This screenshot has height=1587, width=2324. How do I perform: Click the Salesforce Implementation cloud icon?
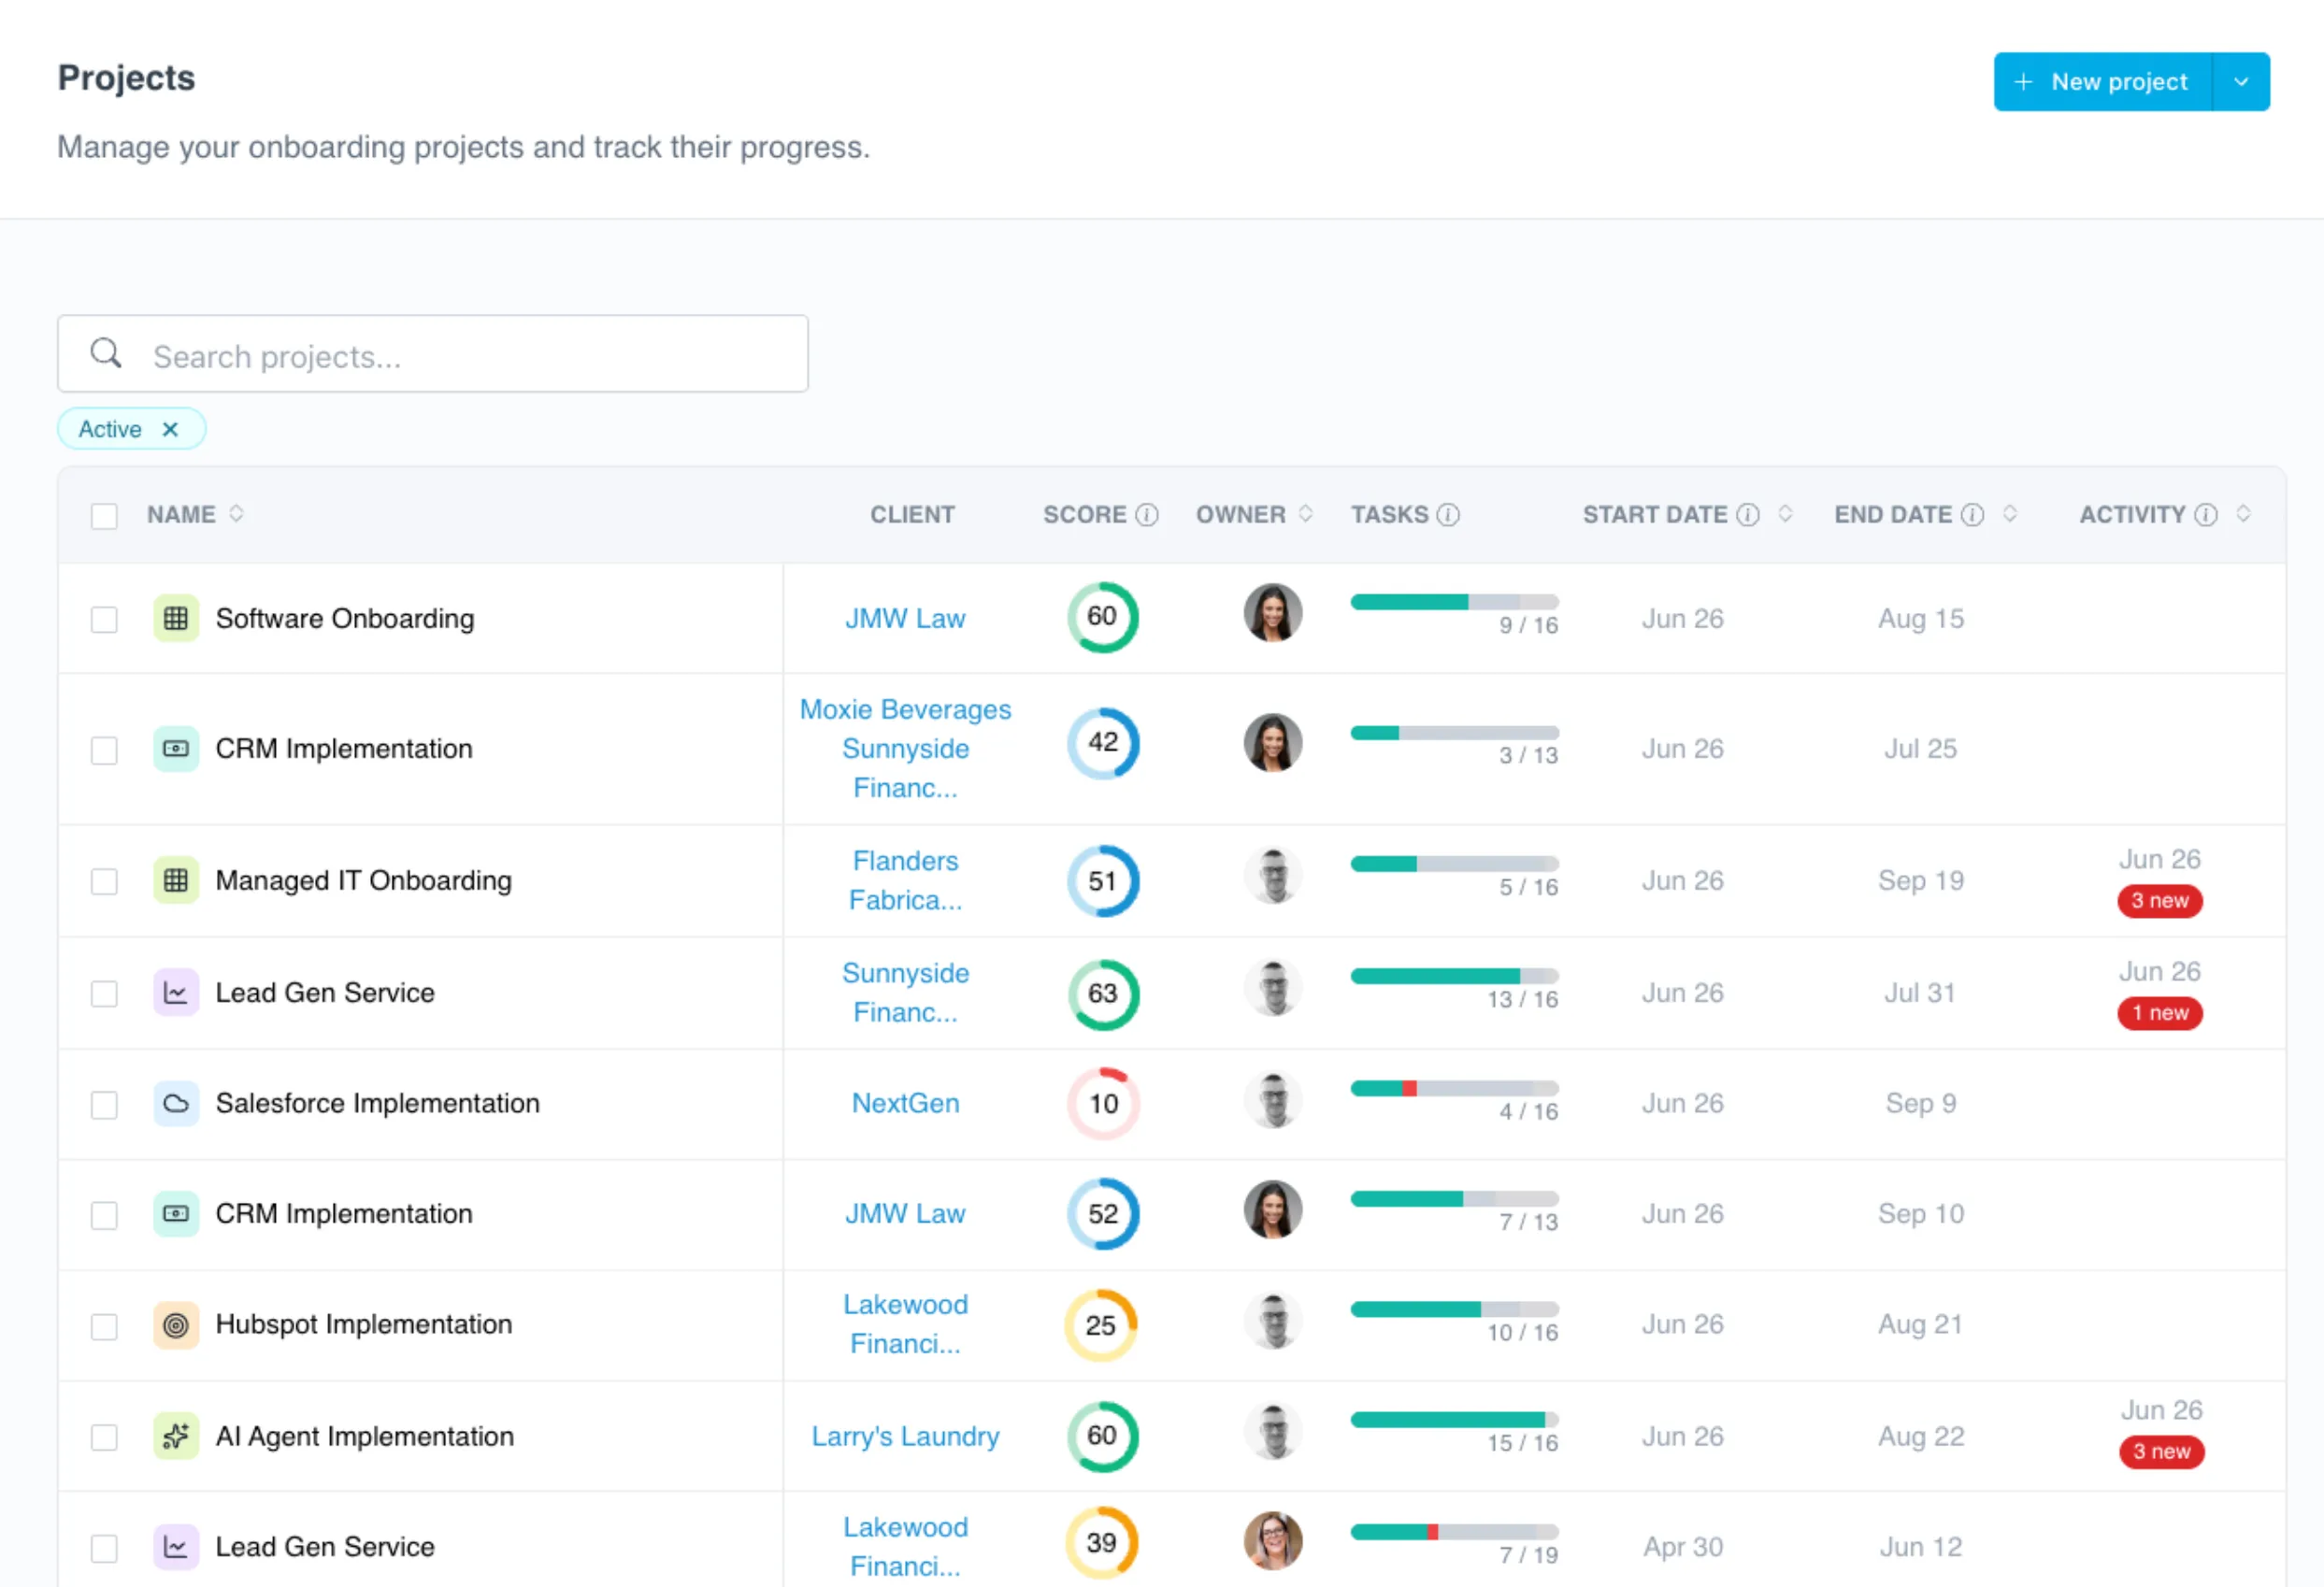coord(176,1104)
